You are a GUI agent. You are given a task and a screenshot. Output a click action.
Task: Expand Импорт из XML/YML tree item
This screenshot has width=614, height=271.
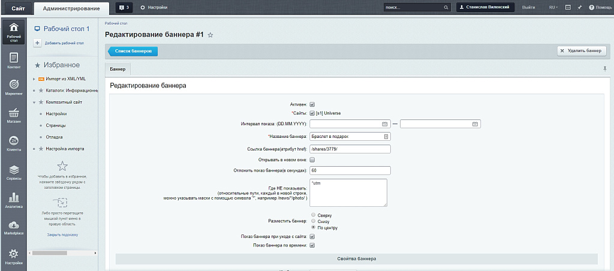(x=34, y=79)
